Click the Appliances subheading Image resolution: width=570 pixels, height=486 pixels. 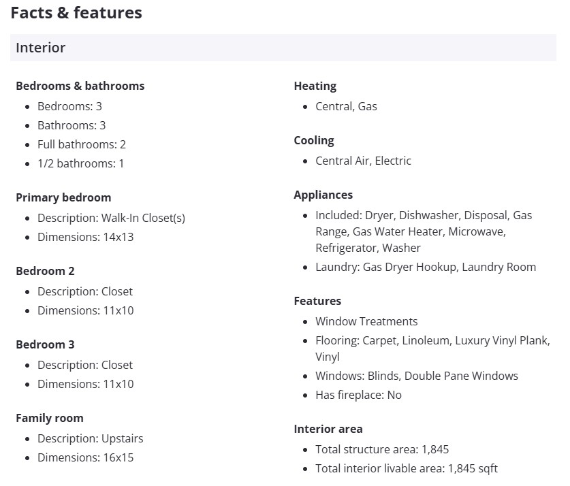(x=323, y=195)
